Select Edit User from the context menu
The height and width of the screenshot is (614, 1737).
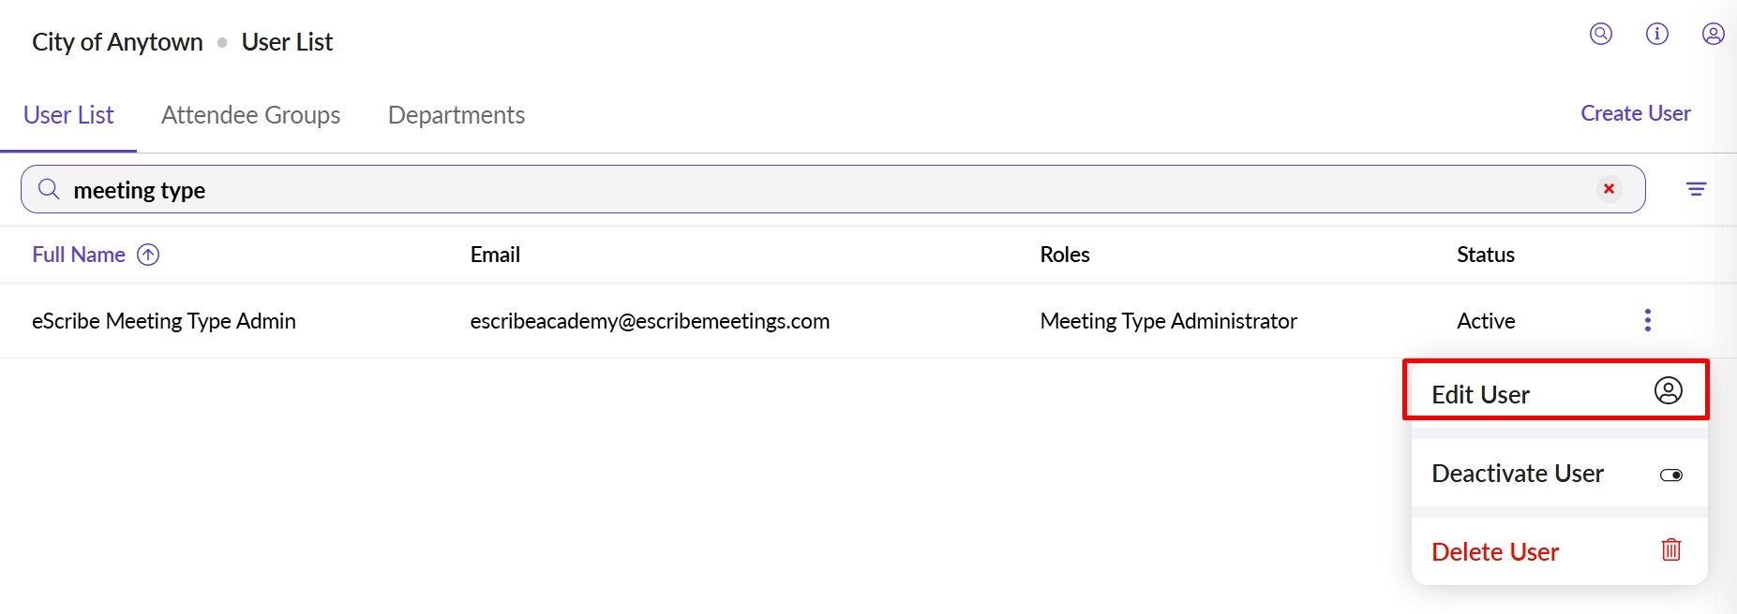(x=1480, y=394)
